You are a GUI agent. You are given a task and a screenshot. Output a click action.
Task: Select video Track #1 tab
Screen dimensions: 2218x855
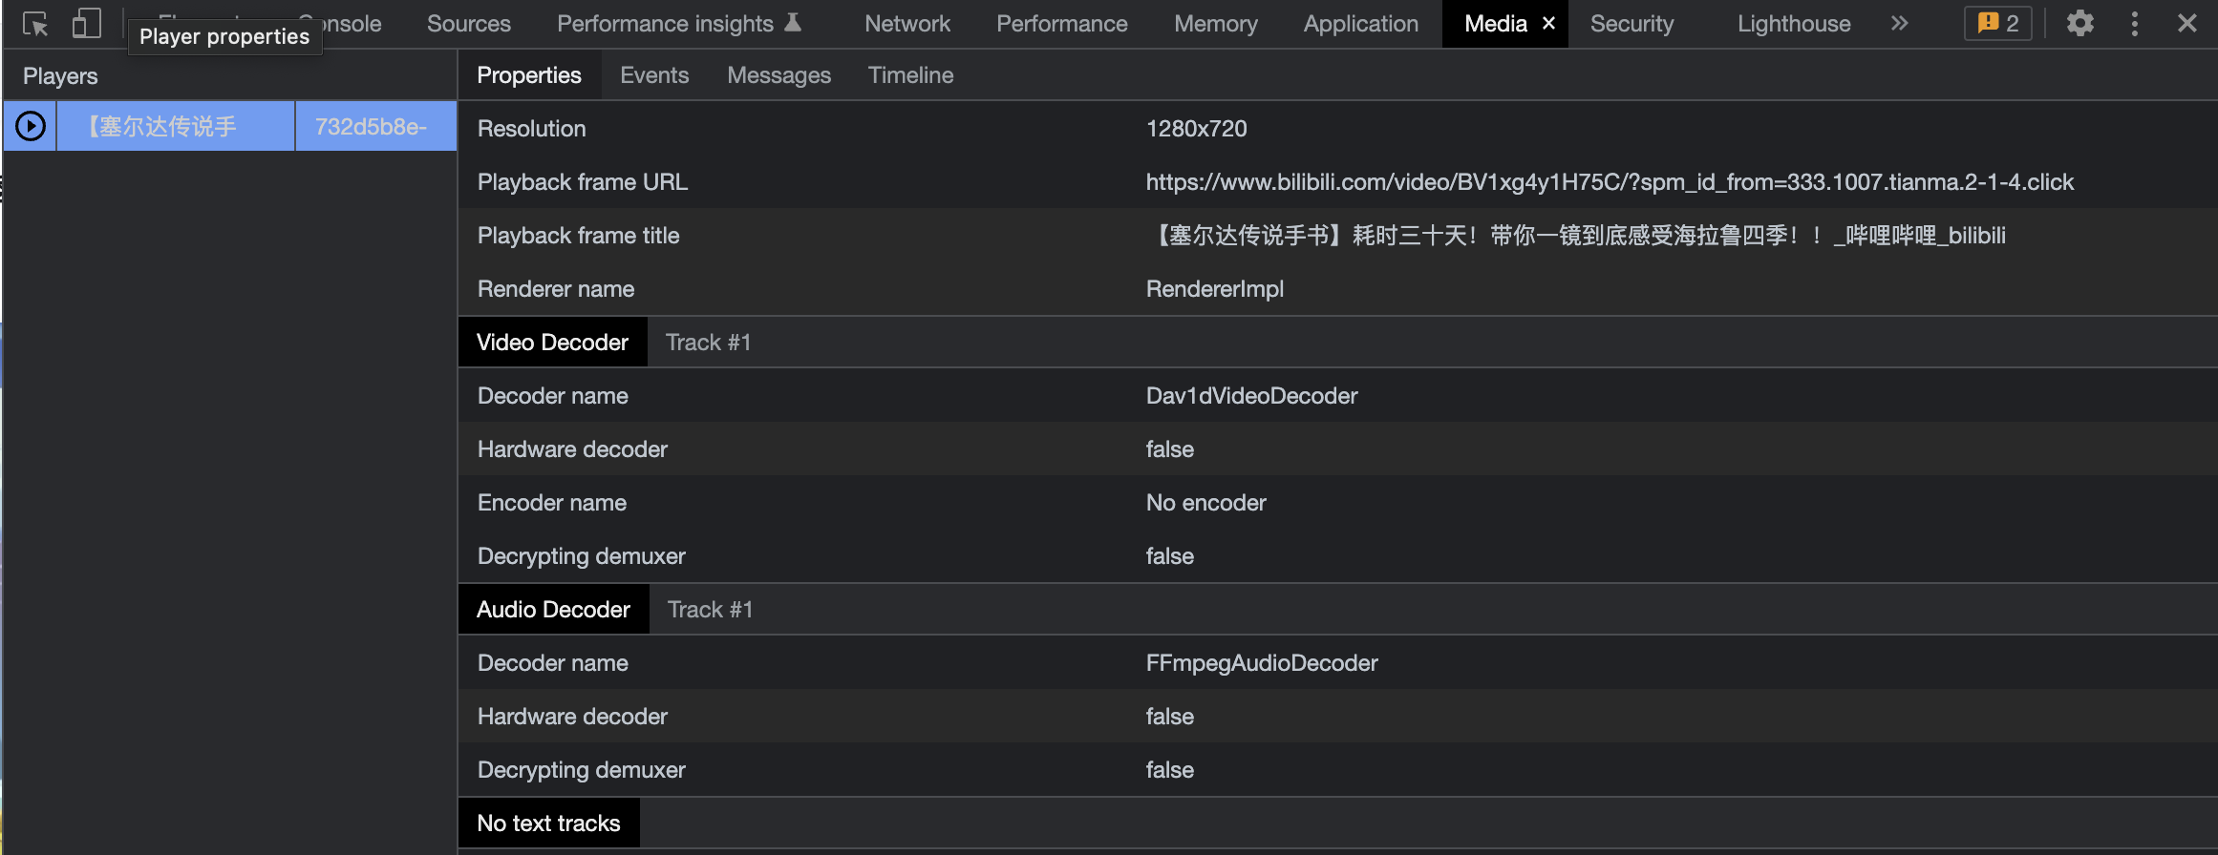click(708, 343)
